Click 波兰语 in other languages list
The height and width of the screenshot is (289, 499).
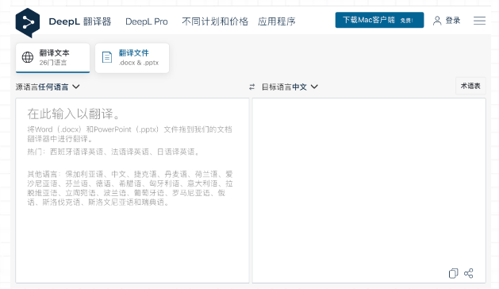coord(115,193)
